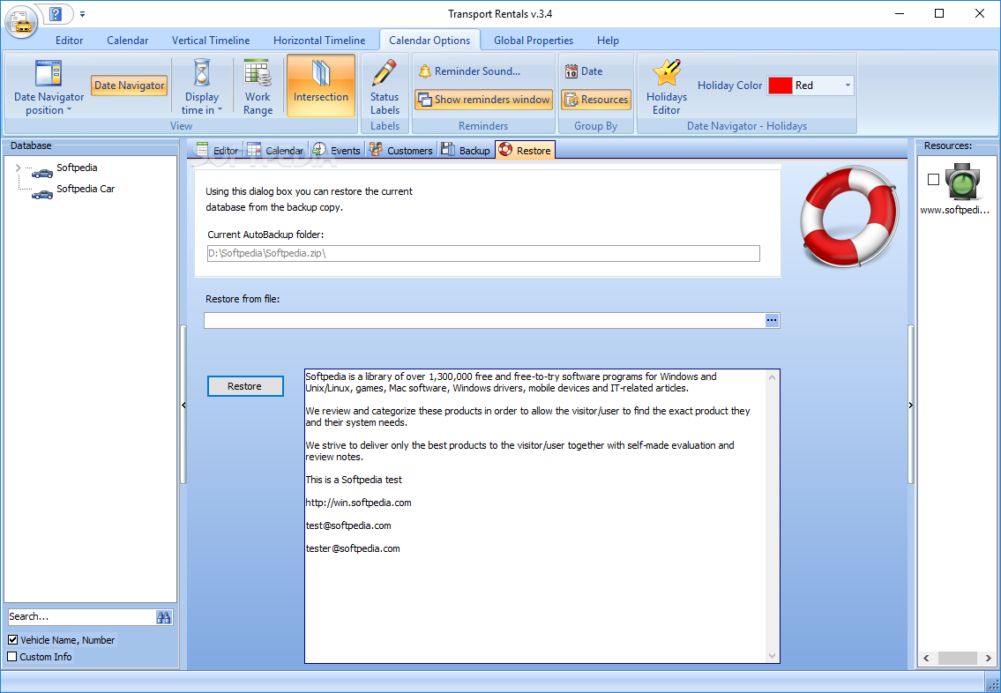The width and height of the screenshot is (1001, 693).
Task: Open the Transport Rentals application menu button
Action: pos(22,22)
